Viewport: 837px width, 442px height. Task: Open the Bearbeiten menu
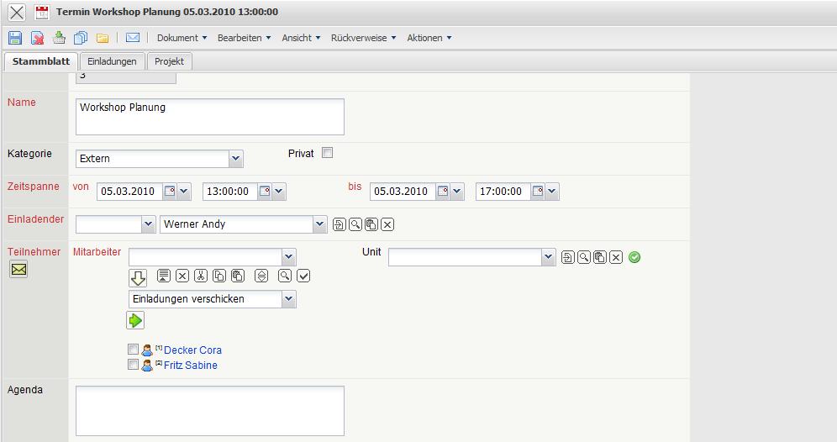pos(244,38)
